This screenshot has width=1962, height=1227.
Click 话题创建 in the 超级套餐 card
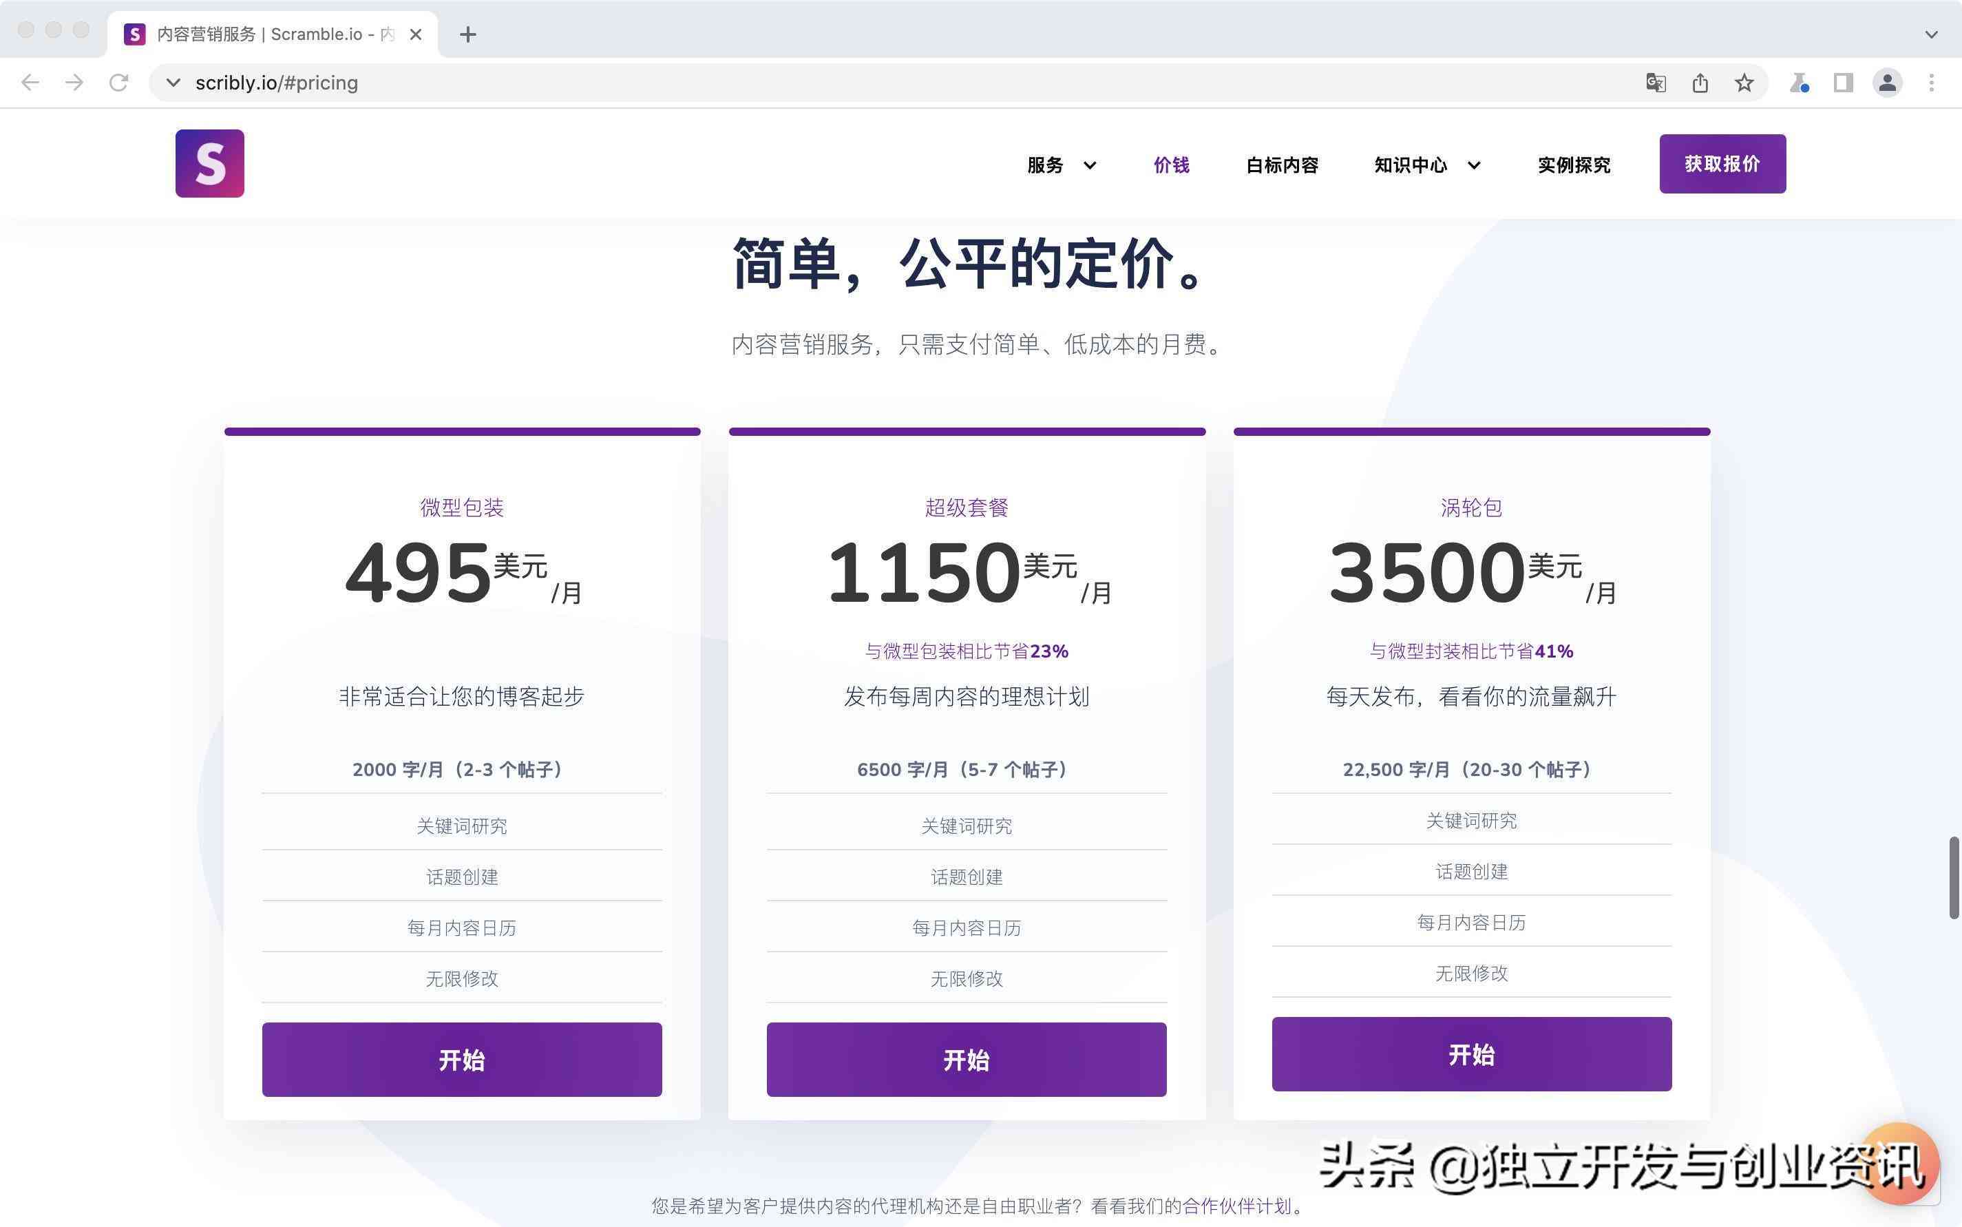967,877
